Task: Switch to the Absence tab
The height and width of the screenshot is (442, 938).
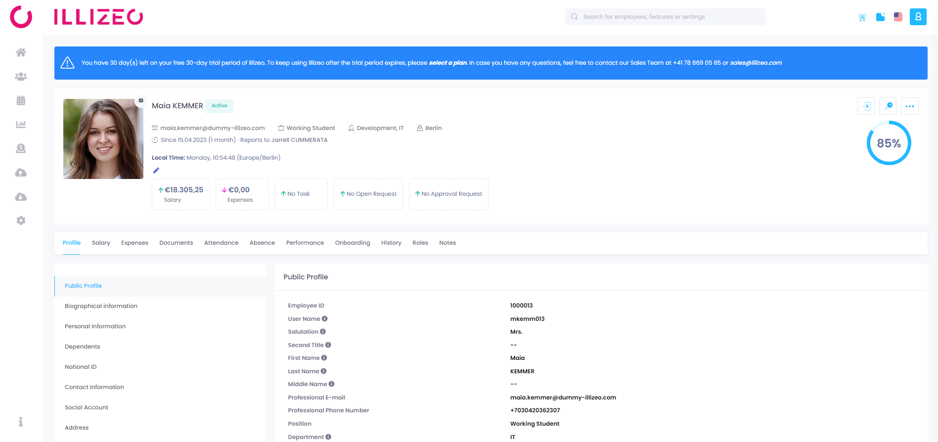Action: (262, 243)
